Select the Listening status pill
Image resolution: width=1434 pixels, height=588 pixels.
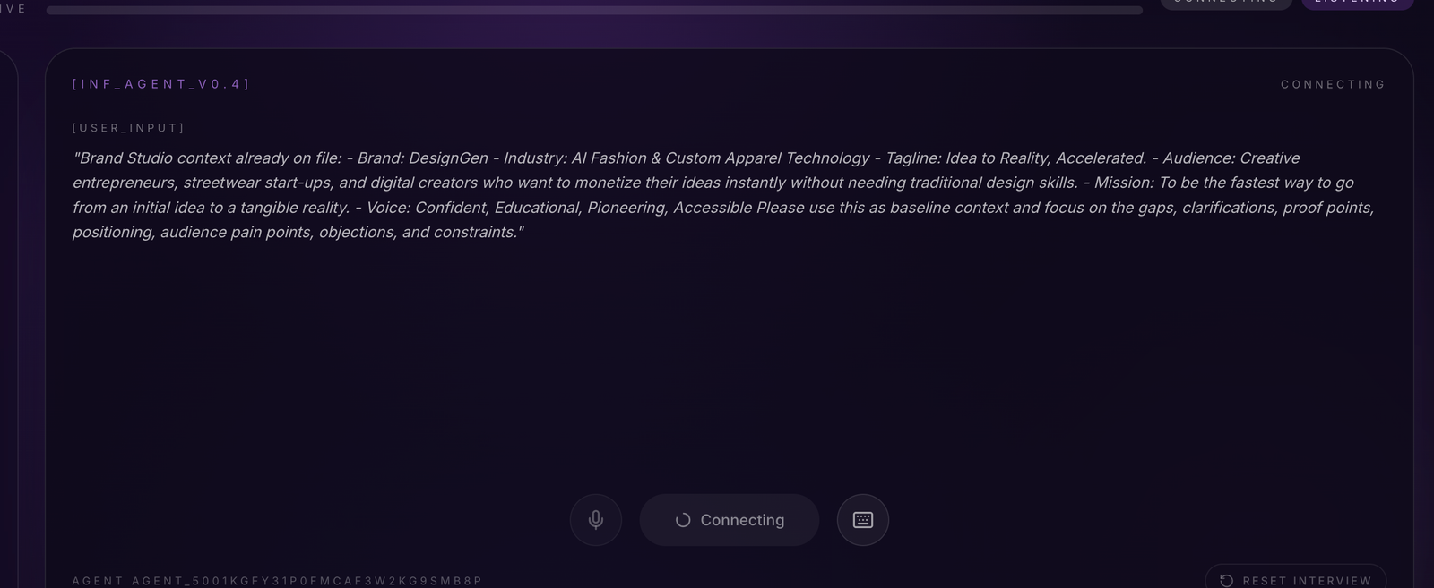pyautogui.click(x=1357, y=3)
